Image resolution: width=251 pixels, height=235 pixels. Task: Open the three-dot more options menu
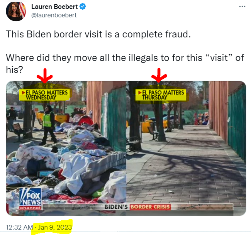(x=242, y=7)
